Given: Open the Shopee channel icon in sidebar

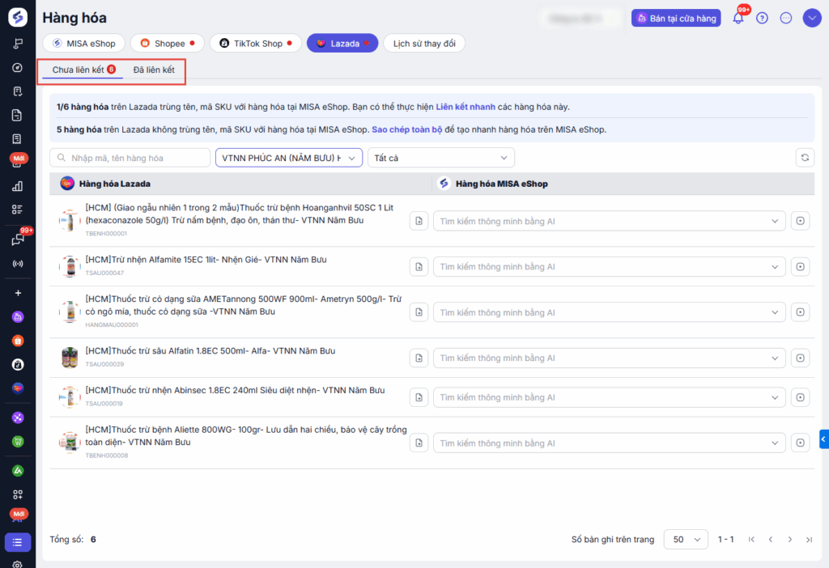Looking at the screenshot, I should click(18, 341).
